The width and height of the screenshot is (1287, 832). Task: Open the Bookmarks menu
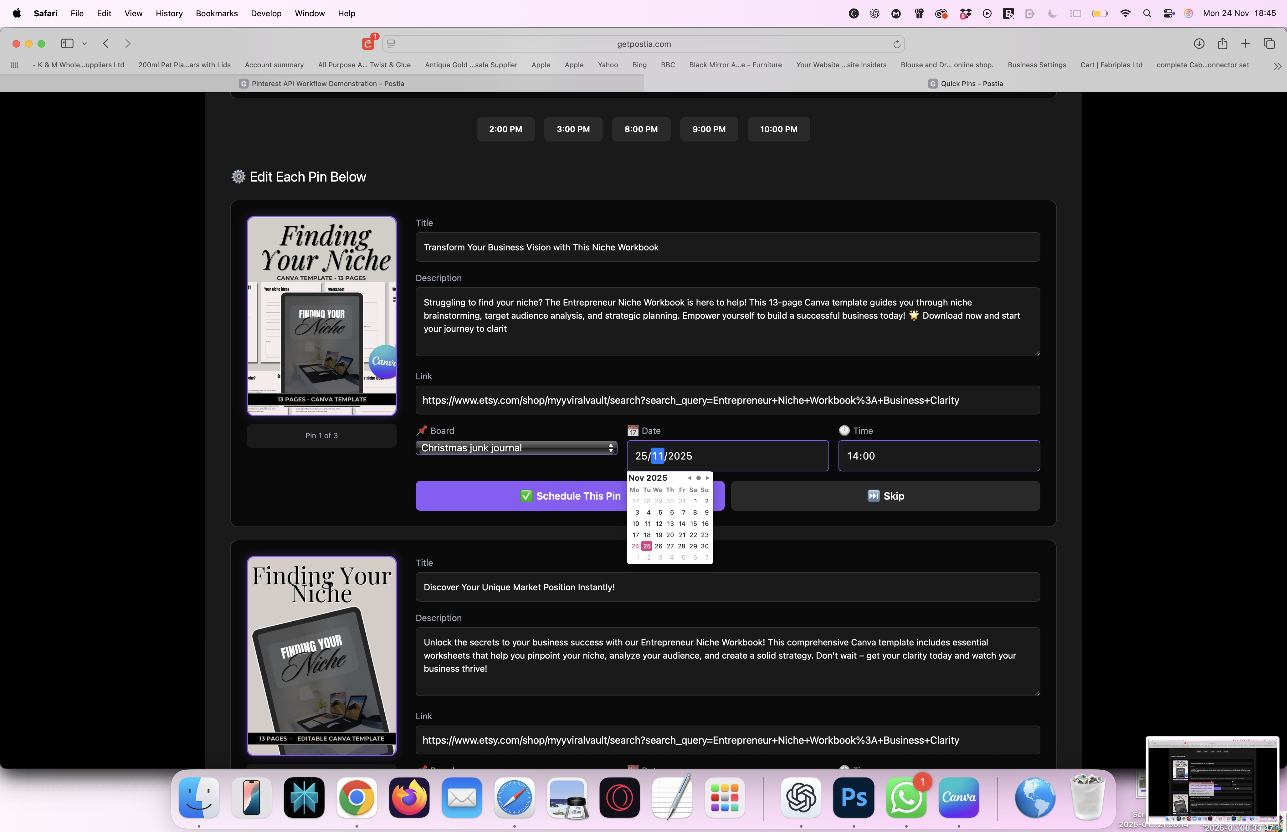click(217, 13)
